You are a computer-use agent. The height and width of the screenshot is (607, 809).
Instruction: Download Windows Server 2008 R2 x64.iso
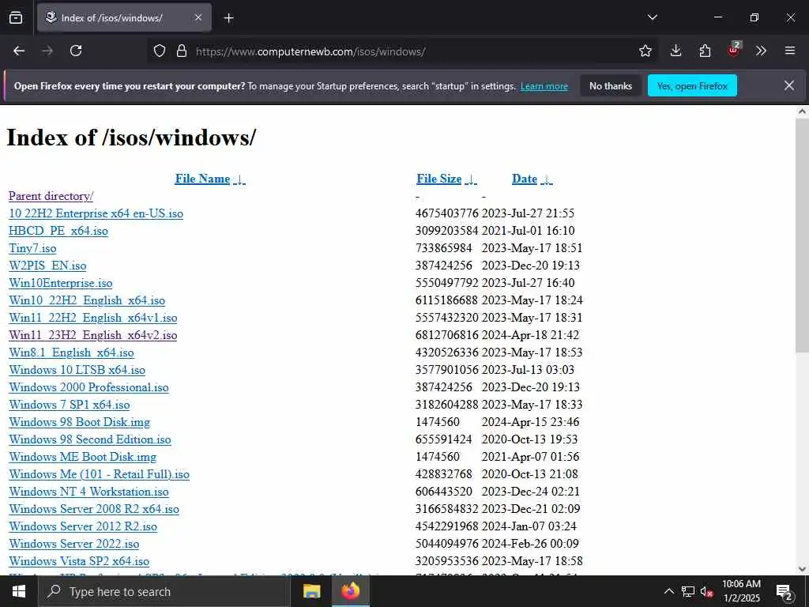click(94, 509)
